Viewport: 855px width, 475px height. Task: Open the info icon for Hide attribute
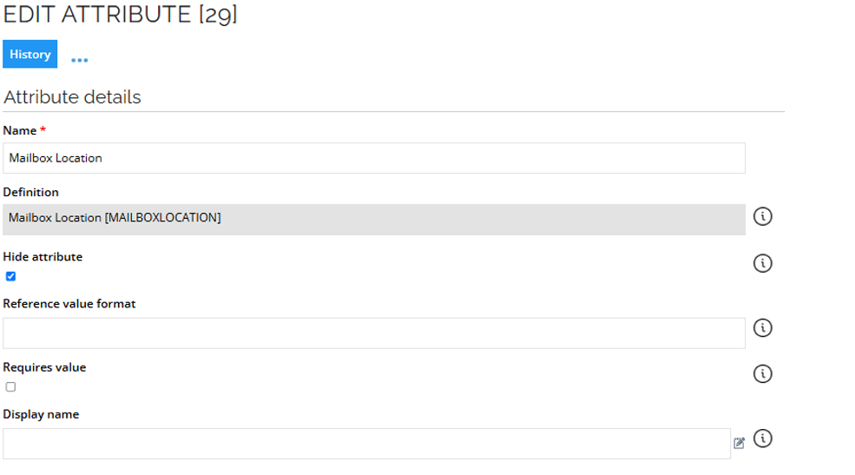762,263
